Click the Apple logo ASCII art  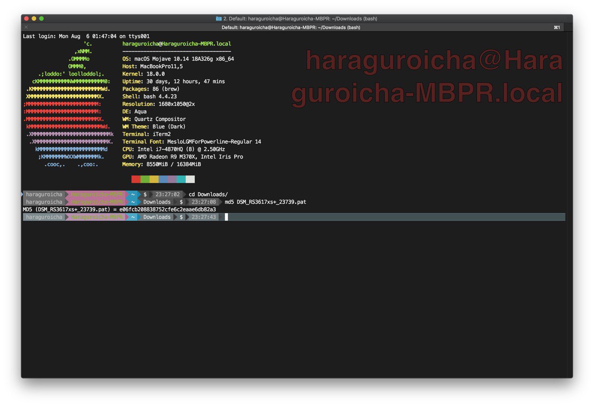[x=68, y=104]
